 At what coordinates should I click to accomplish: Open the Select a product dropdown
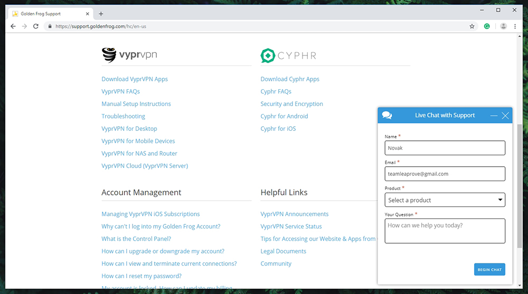(445, 200)
